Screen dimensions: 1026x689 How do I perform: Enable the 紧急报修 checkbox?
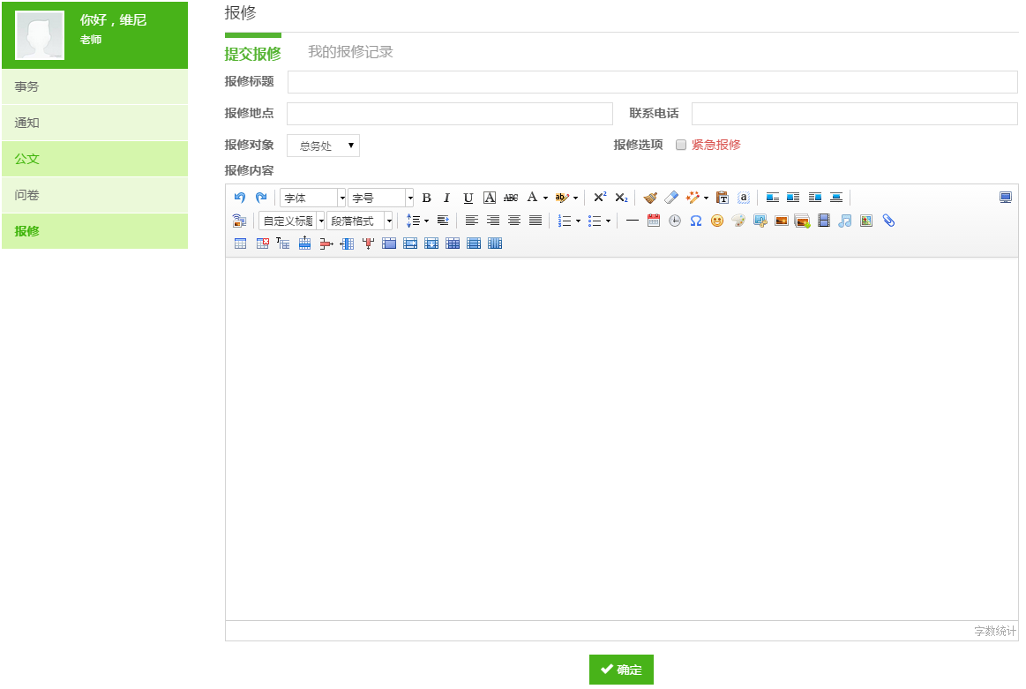(x=681, y=145)
